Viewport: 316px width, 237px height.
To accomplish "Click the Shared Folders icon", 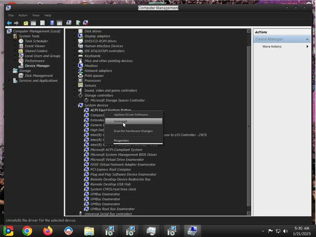I will click(21, 51).
